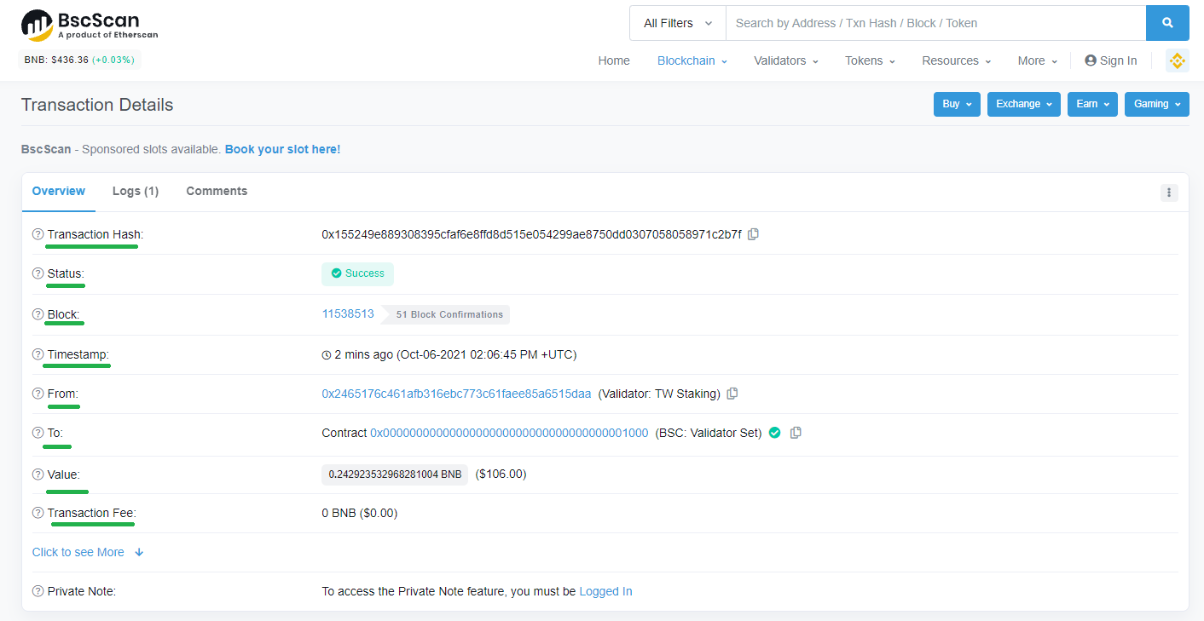Click the search input field
This screenshot has height=621, width=1204.
(935, 23)
